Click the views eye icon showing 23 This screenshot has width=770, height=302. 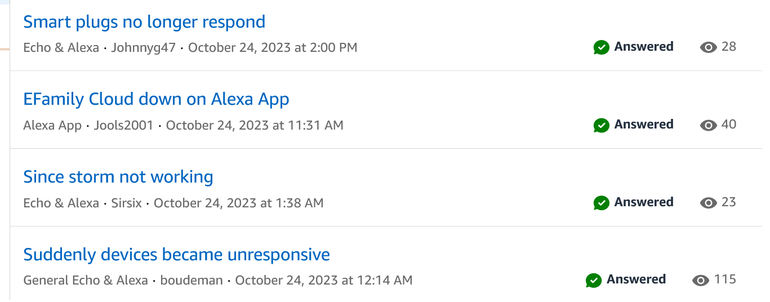point(708,203)
